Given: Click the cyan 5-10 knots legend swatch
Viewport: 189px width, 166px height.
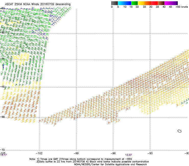Looking at the screenshot, I should [121, 3].
